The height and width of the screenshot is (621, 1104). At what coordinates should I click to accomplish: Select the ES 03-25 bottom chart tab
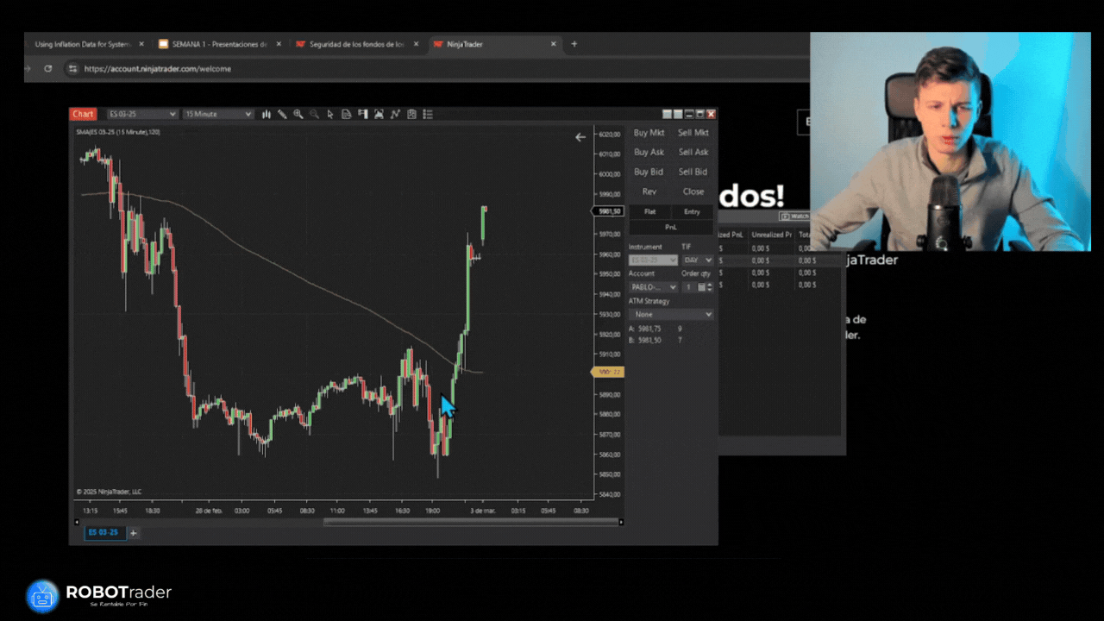pos(103,533)
